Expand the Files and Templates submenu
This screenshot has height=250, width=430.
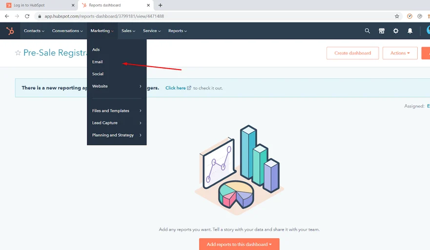[x=117, y=111]
